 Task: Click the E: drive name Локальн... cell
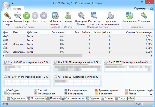tap(19, 44)
